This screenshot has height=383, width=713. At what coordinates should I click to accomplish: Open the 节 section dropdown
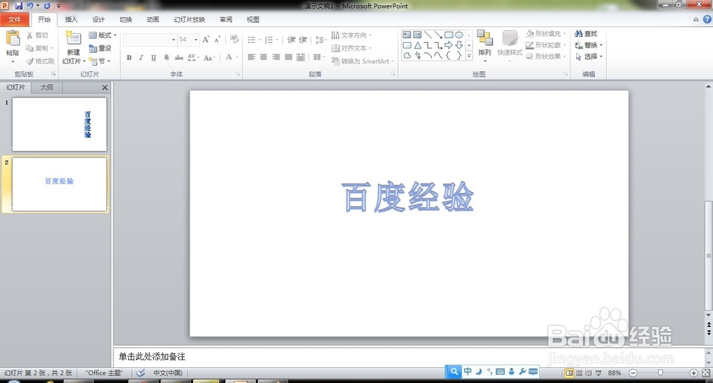[x=100, y=61]
